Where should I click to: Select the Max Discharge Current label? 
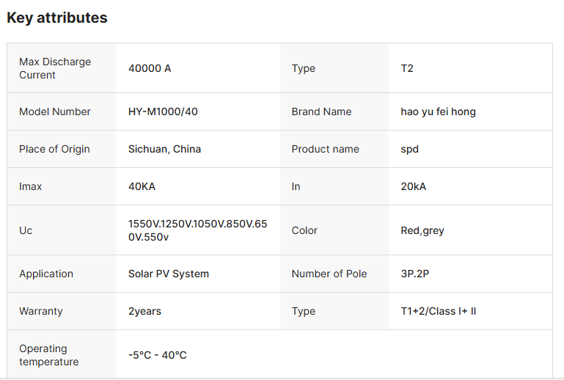(x=55, y=68)
